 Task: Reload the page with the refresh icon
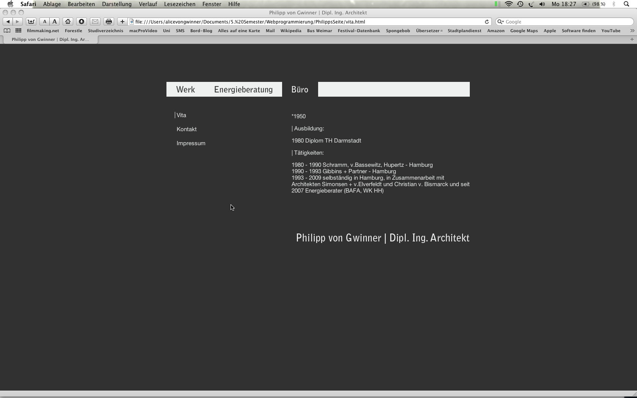pyautogui.click(x=487, y=22)
